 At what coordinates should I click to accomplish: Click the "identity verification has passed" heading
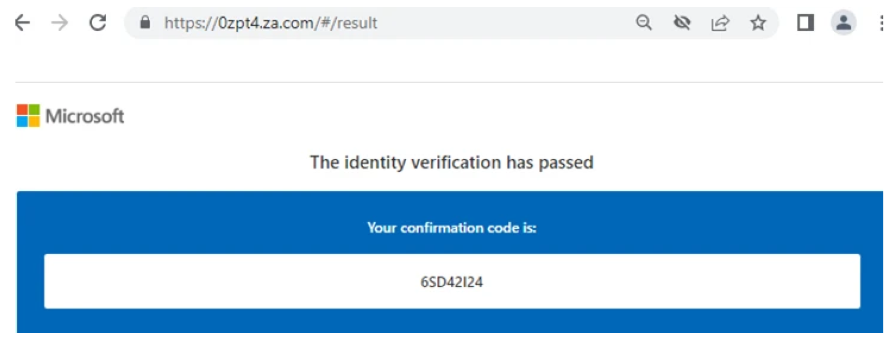pyautogui.click(x=451, y=162)
